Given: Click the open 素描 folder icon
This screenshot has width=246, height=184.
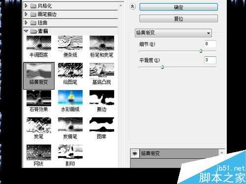Looking at the screenshot, I should click(x=33, y=31).
